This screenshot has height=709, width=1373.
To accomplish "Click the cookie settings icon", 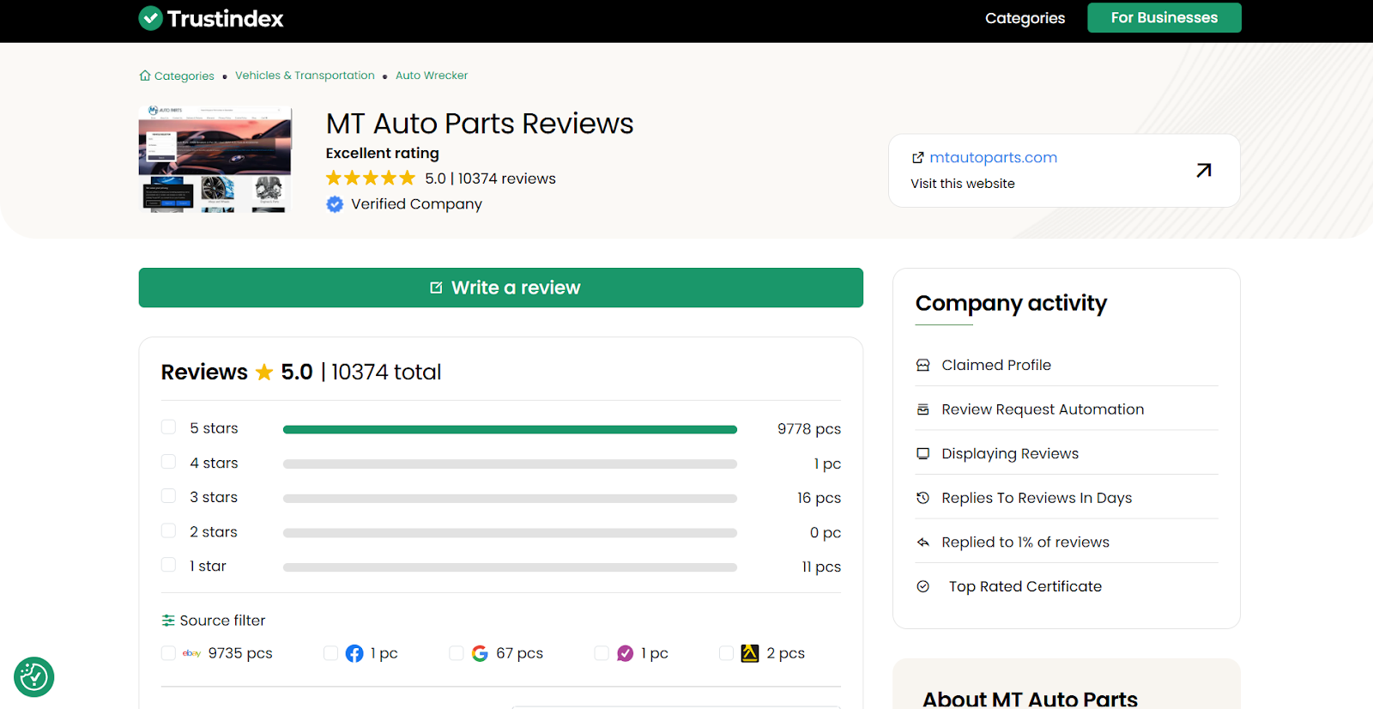I will coord(34,677).
